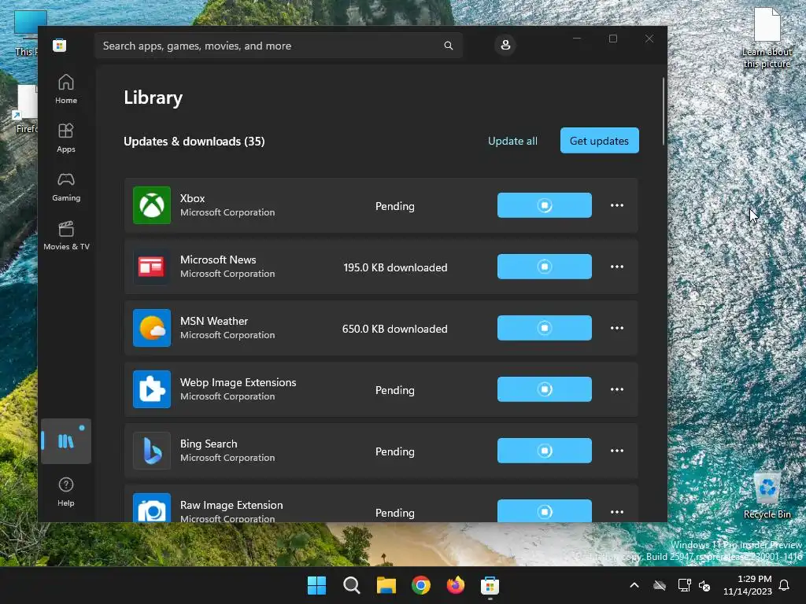806x604 pixels.
Task: Click the Webp Image Extensions icon
Action: [x=152, y=389]
